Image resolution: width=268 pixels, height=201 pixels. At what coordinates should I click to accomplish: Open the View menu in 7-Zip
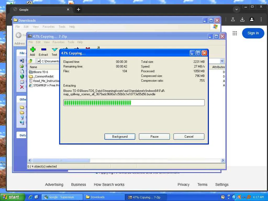coord(47,42)
